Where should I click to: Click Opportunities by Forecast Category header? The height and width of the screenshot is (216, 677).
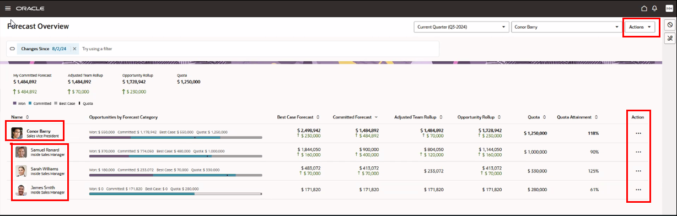pos(123,117)
